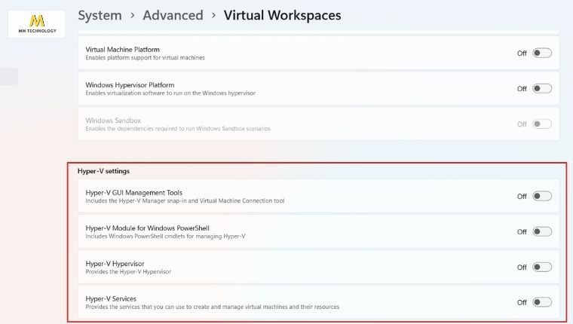The height and width of the screenshot is (324, 573).
Task: Click the MM Technology logo
Action: point(36,24)
